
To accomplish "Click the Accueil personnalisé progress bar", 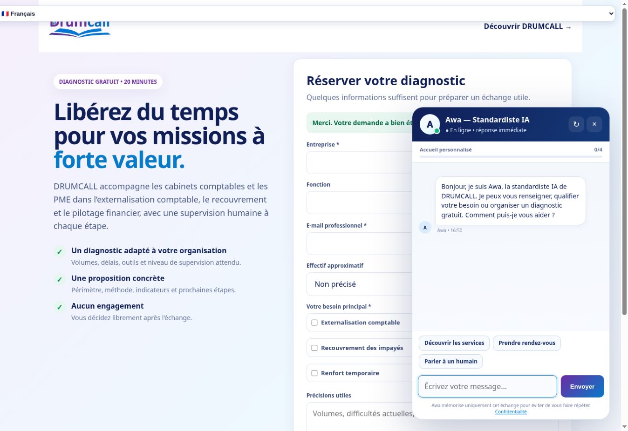I will (x=511, y=157).
